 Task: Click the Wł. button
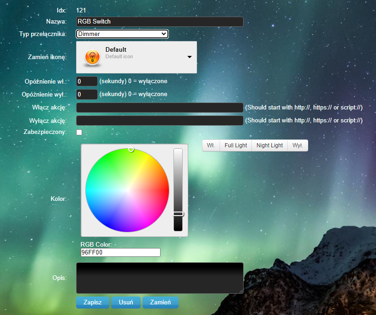[x=211, y=145]
